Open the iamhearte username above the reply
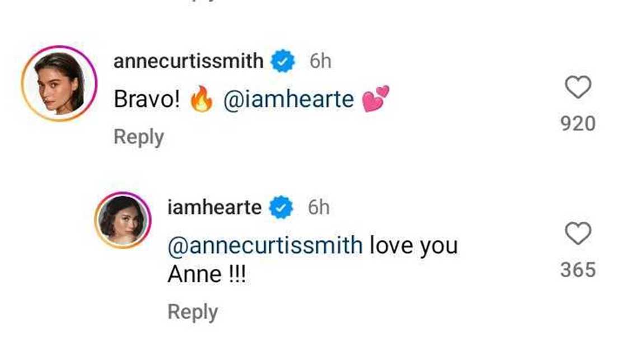The width and height of the screenshot is (627, 364). tap(214, 208)
